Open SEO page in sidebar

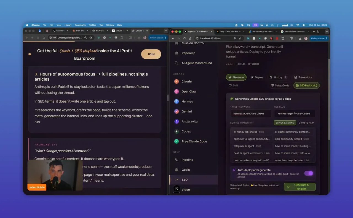tap(194, 180)
